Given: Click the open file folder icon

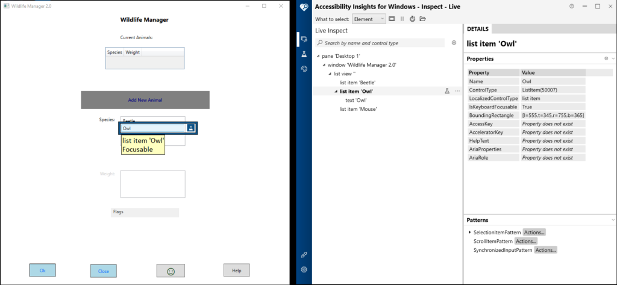Looking at the screenshot, I should point(422,19).
